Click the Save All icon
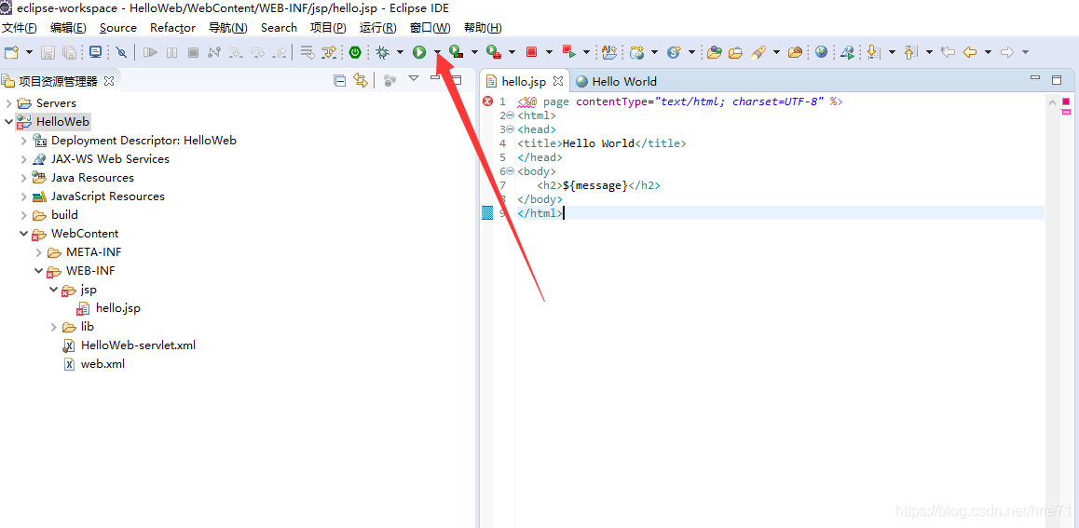Image resolution: width=1079 pixels, height=528 pixels. tap(69, 51)
